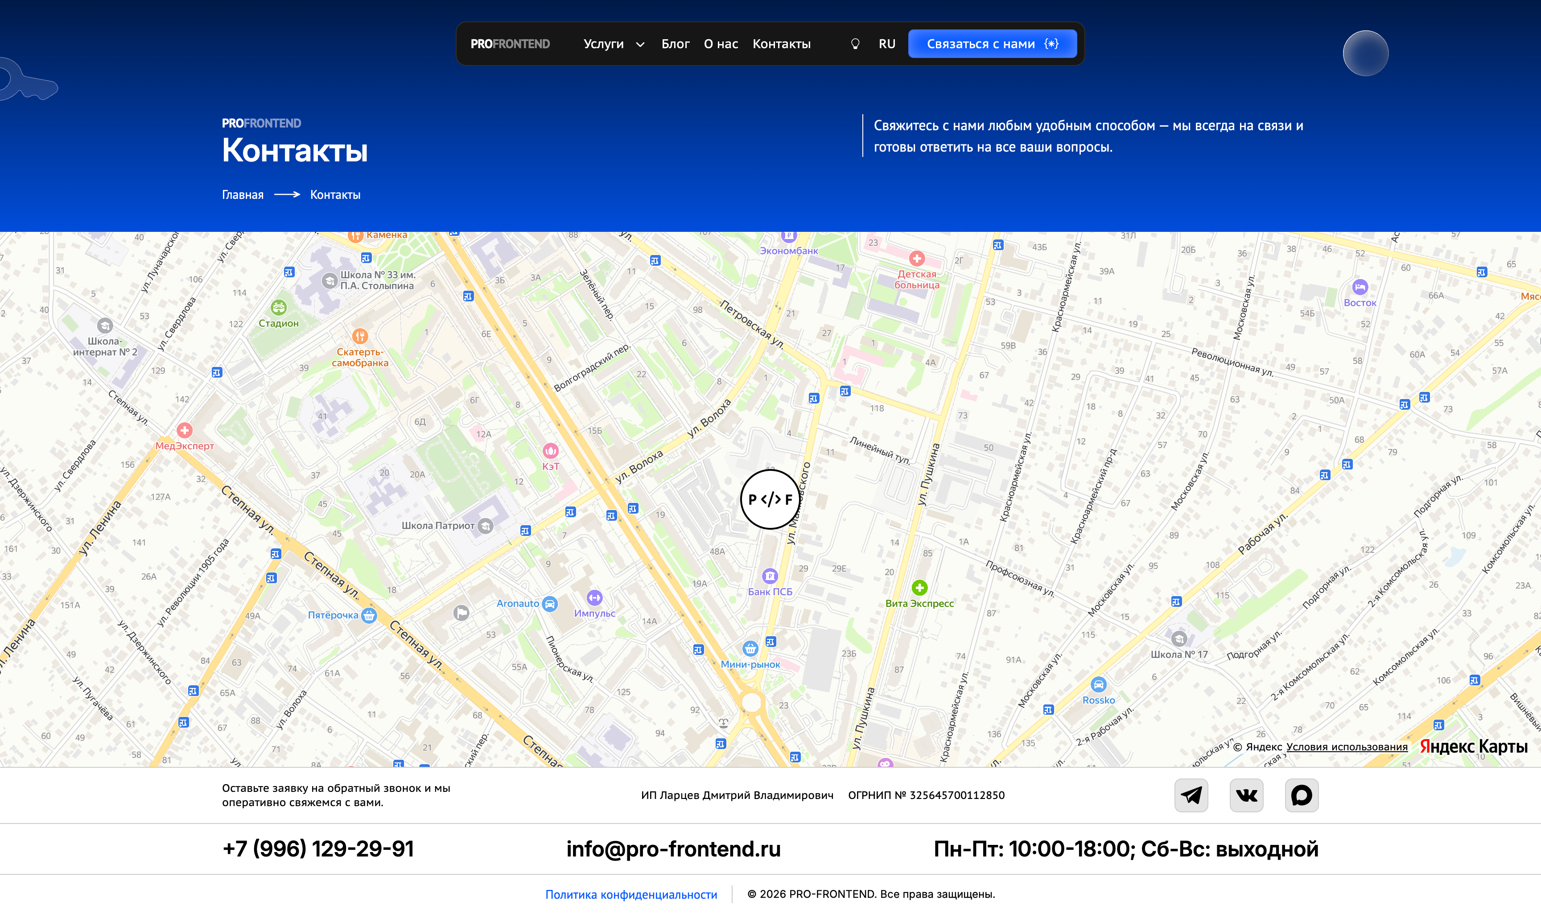Select the МедЭксперт medical marker
The height and width of the screenshot is (914, 1541).
(184, 431)
